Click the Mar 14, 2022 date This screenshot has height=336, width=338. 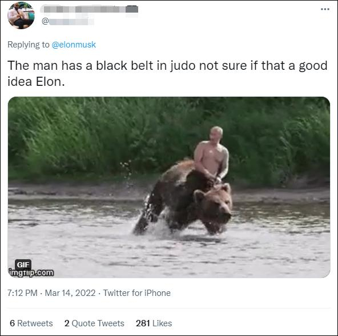(x=70, y=293)
